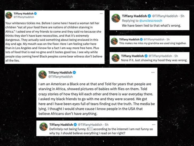This screenshot has width=194, height=146.
Task: Expand options menu on "Definitely not being funny" tweet
Action: tap(153, 125)
